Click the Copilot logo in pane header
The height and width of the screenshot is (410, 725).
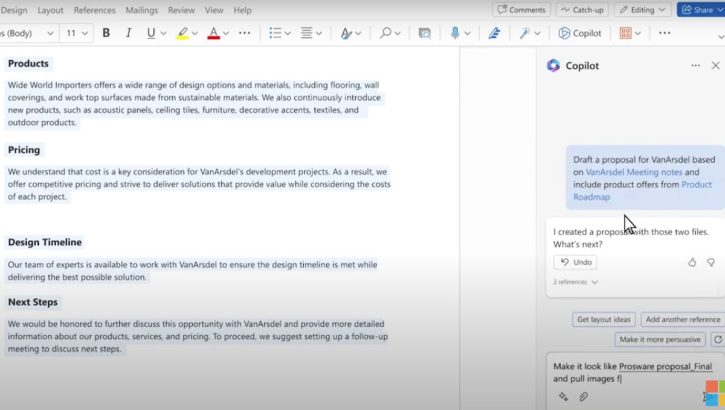(553, 66)
